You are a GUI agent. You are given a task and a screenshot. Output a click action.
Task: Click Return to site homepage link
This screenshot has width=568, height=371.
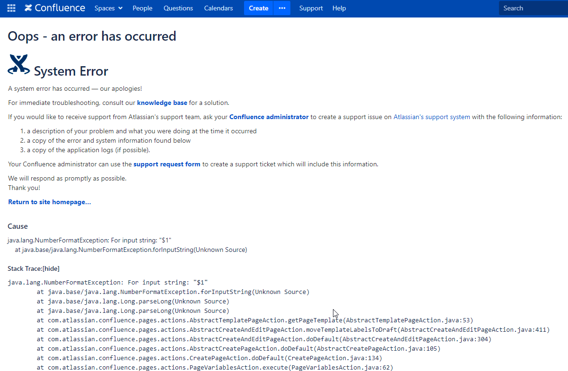[50, 202]
